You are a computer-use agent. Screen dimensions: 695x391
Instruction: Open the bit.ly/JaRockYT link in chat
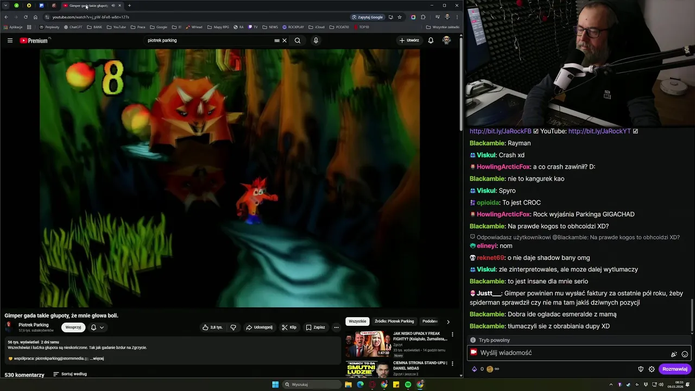599,131
